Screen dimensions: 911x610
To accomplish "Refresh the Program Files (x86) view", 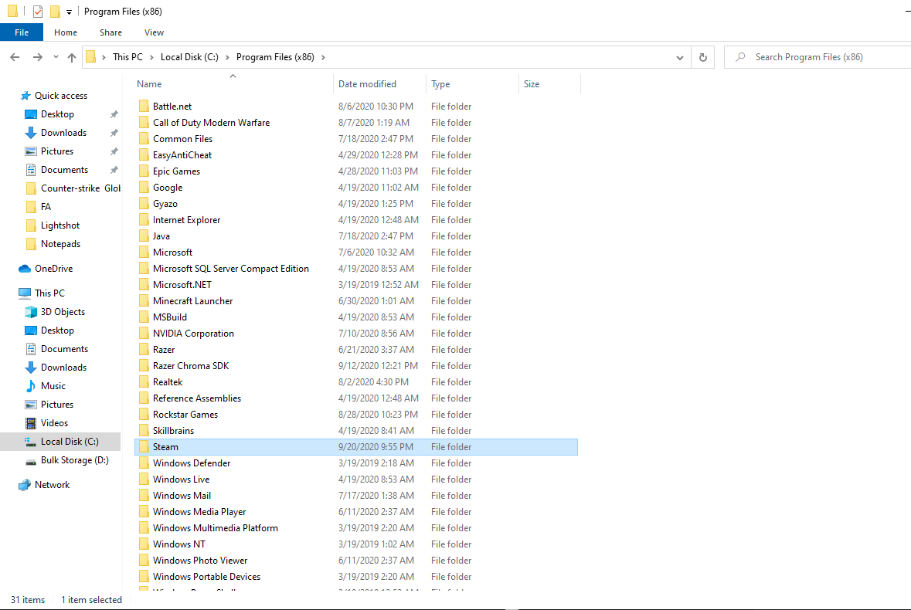I will click(x=703, y=57).
